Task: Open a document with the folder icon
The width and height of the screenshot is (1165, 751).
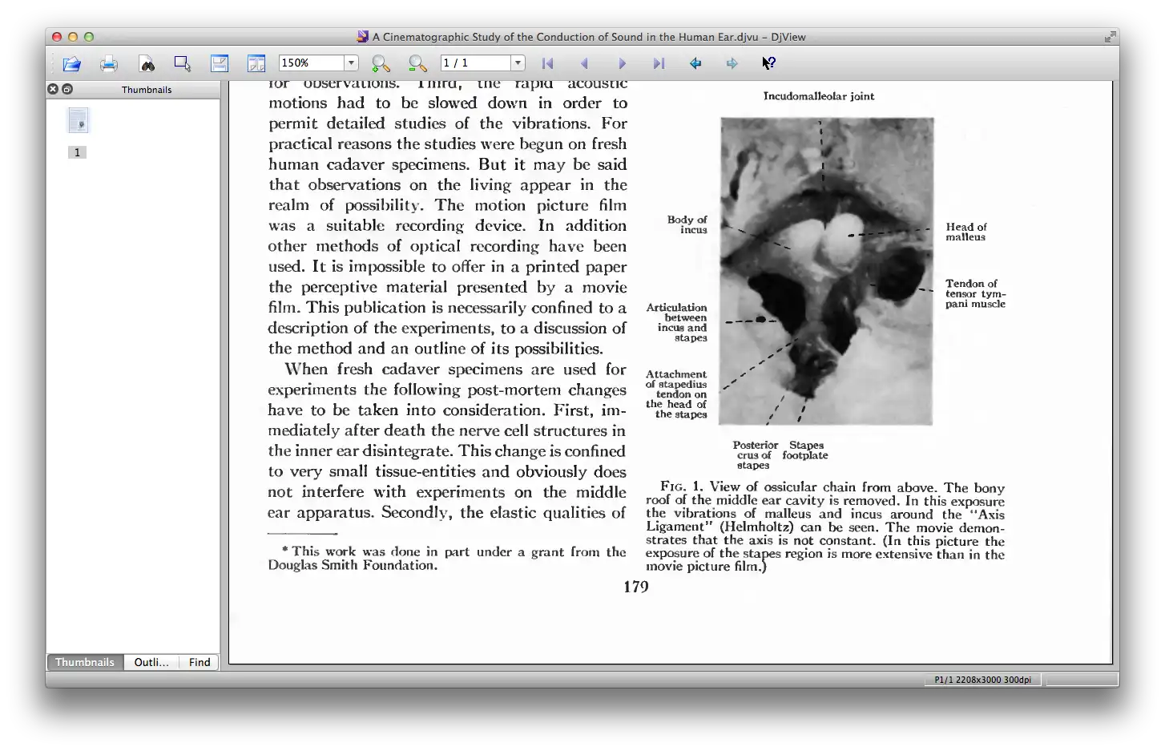Action: pyautogui.click(x=71, y=63)
